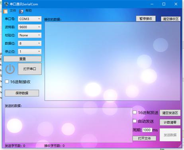Viewport: 184px width, 150px height.
Task: Click the 周期 input field showing 1000
Action: pos(147,130)
